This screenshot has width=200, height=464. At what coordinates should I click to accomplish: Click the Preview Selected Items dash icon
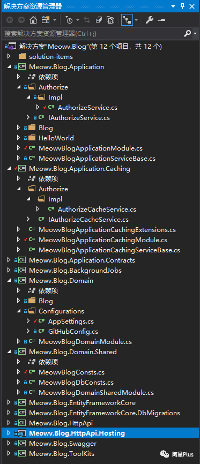[x=161, y=20]
